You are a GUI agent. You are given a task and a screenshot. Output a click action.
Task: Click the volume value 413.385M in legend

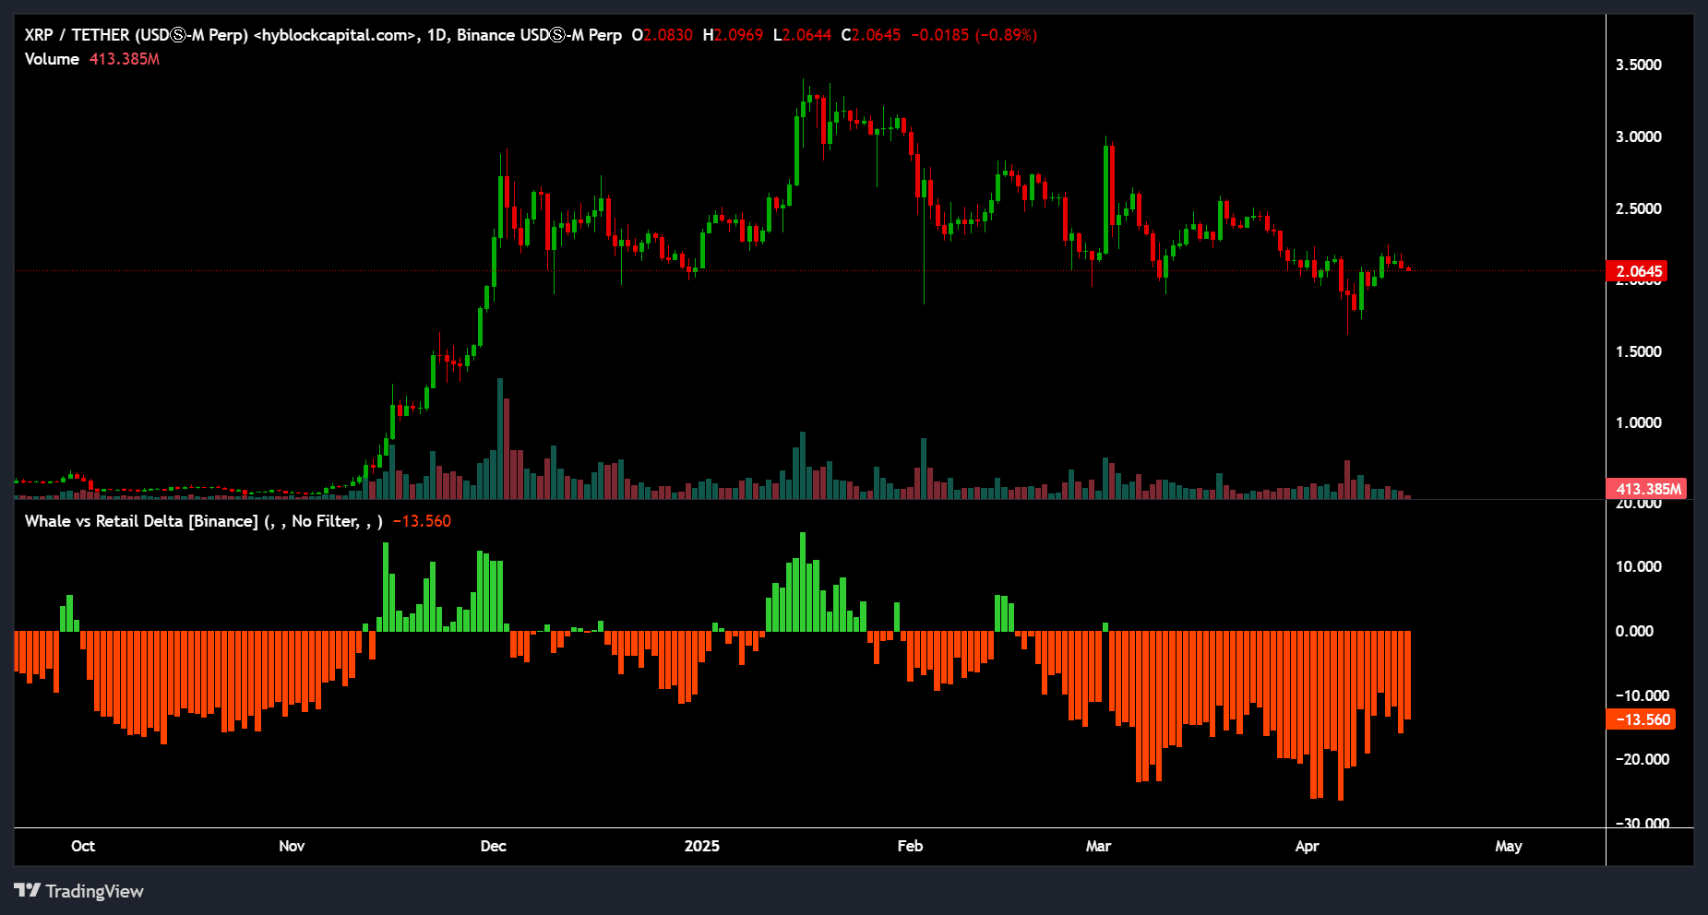(x=125, y=59)
